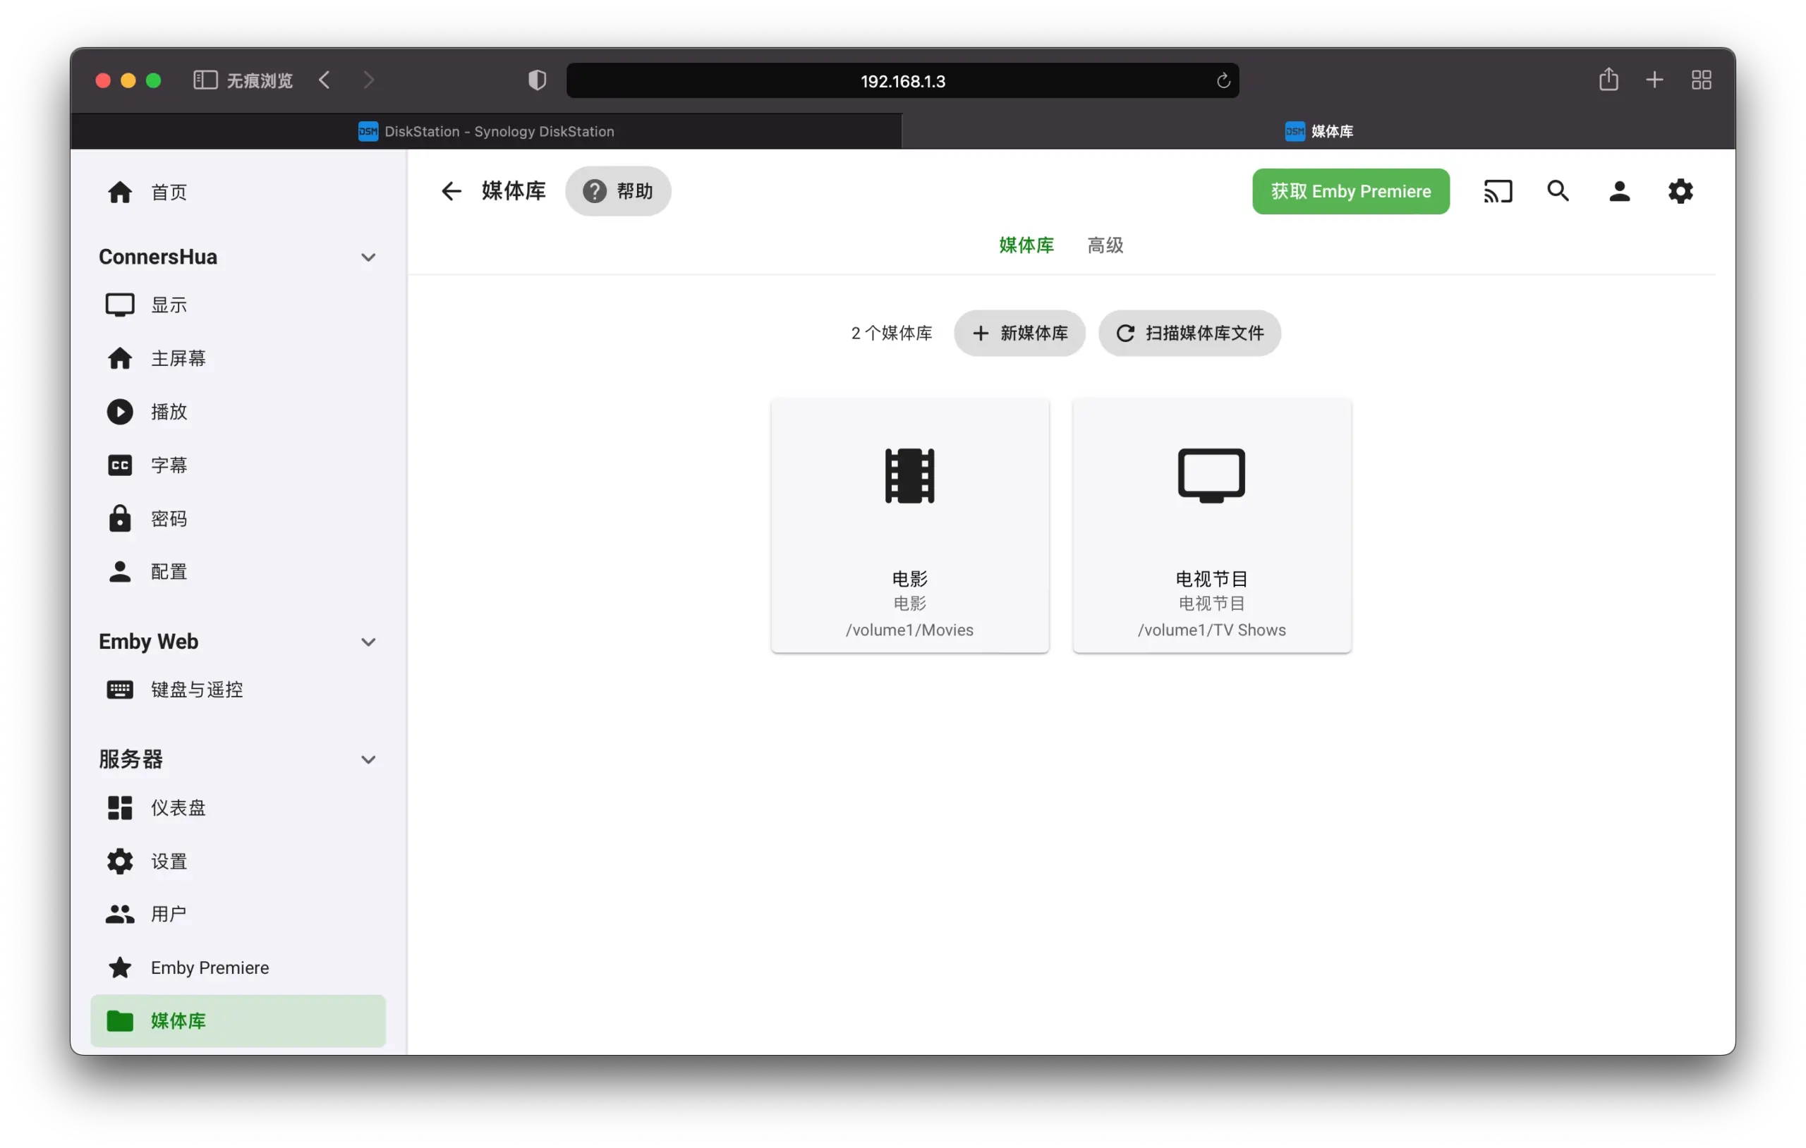Click the address bar 192.168.1.3
The image size is (1806, 1148).
point(902,81)
